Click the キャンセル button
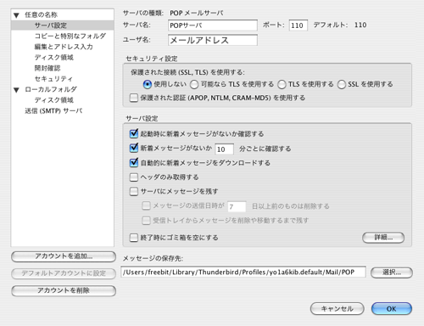Viewport: 424px width, 326px height. (x=337, y=308)
